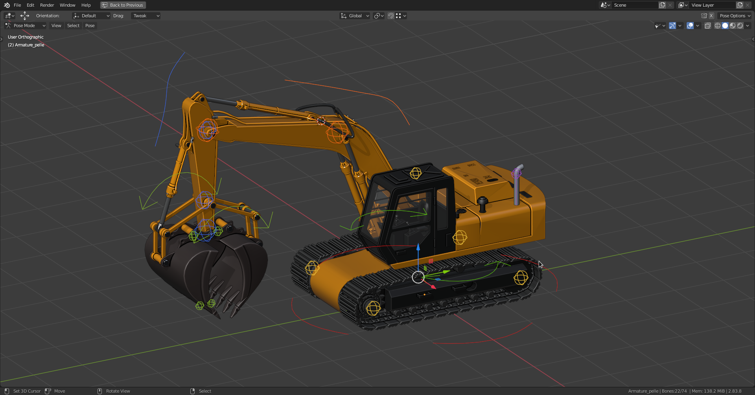Open the Select menu in viewport header
This screenshot has height=395, width=755.
(73, 26)
